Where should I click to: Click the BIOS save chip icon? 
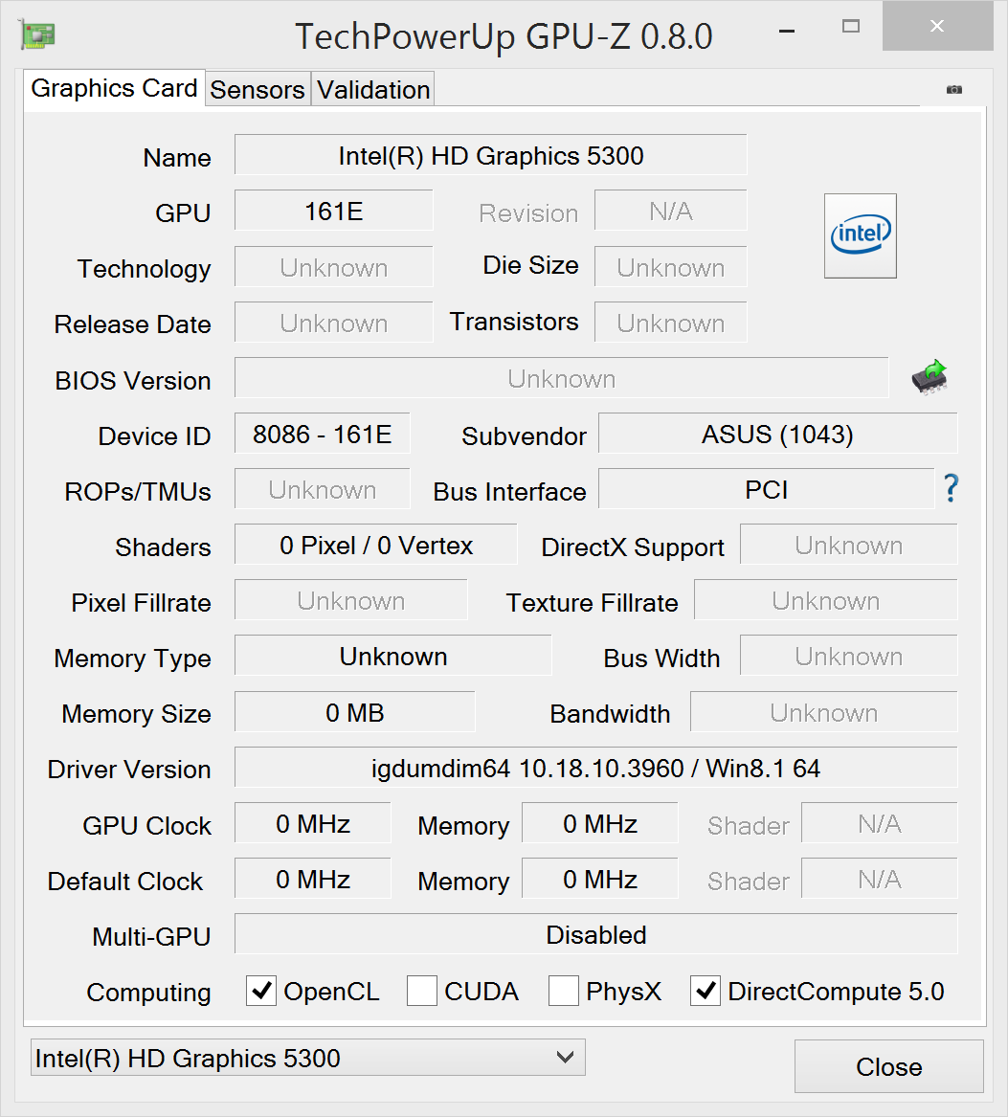tap(929, 378)
